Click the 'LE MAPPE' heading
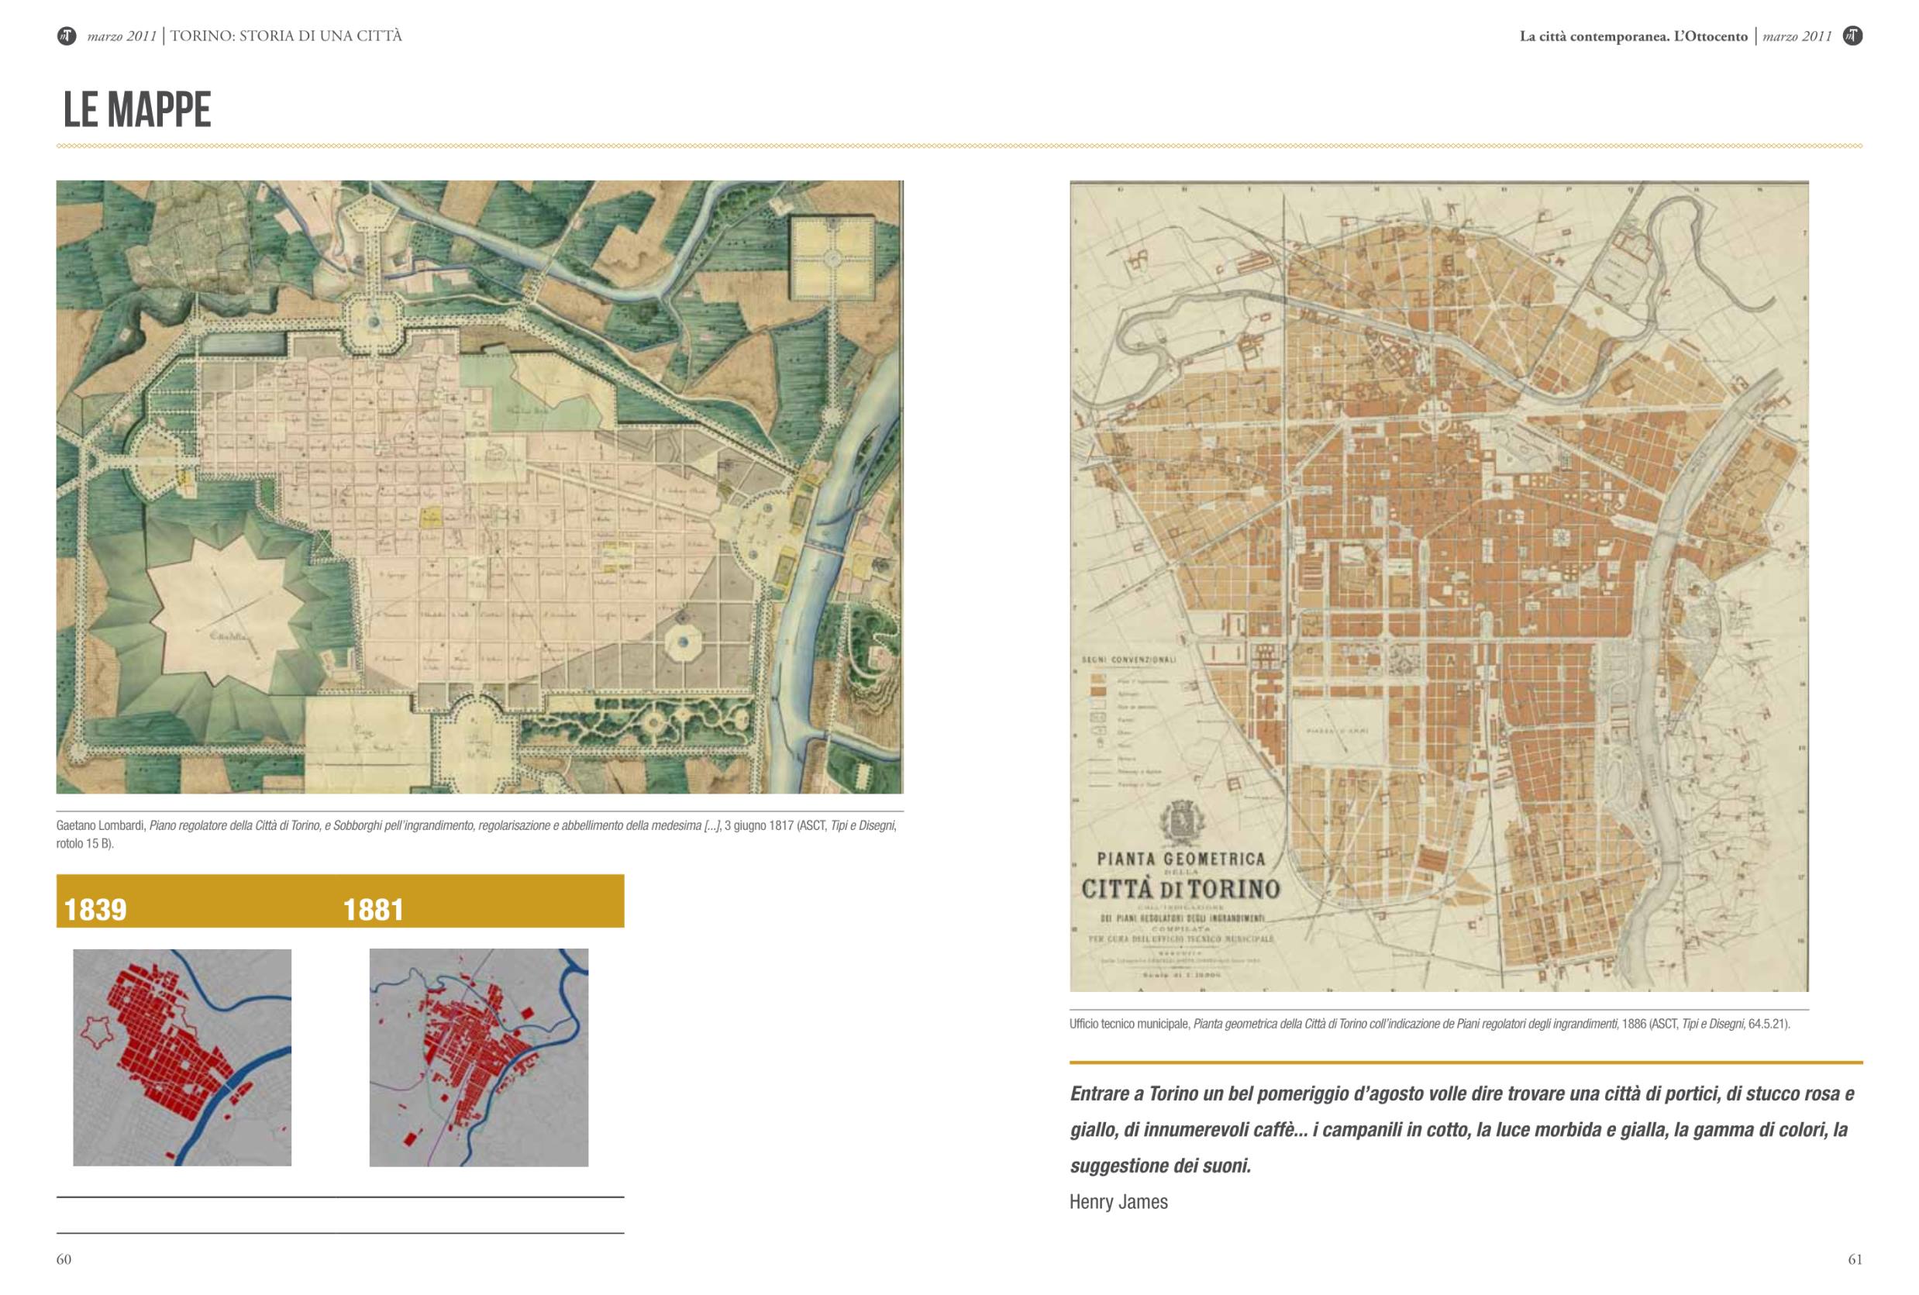The image size is (1919, 1295). pos(137,109)
